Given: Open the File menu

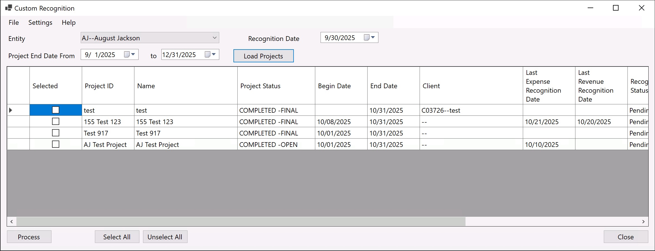Looking at the screenshot, I should click(x=13, y=23).
